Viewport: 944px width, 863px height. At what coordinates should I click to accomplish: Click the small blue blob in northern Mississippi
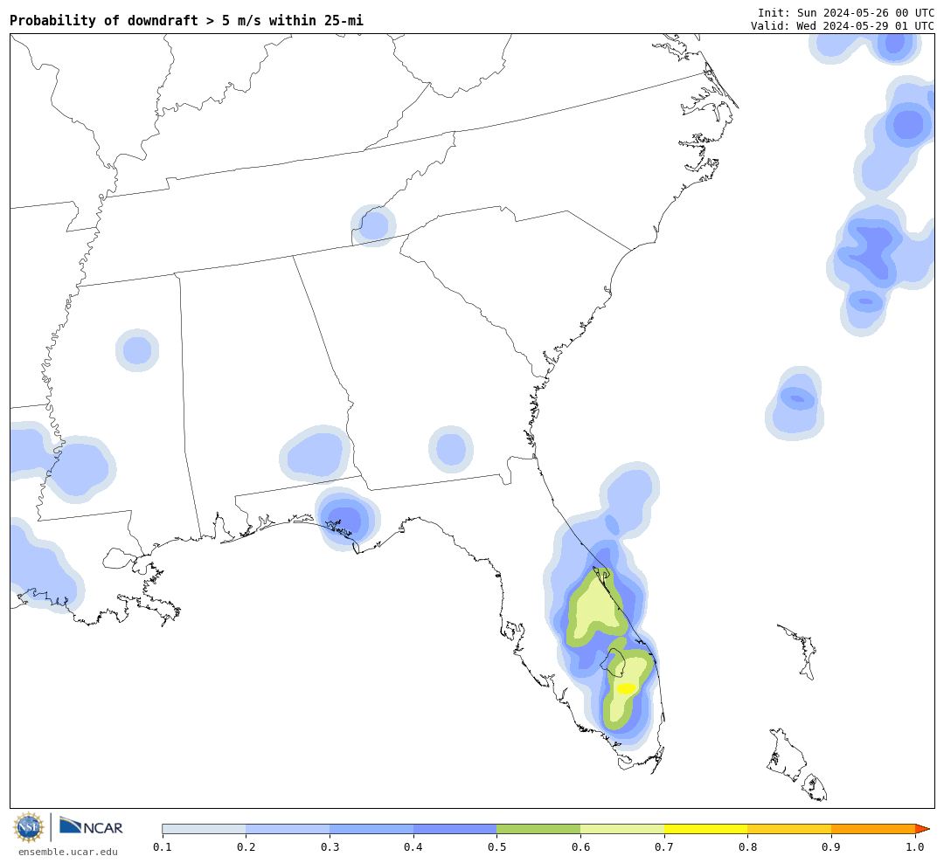click(137, 350)
